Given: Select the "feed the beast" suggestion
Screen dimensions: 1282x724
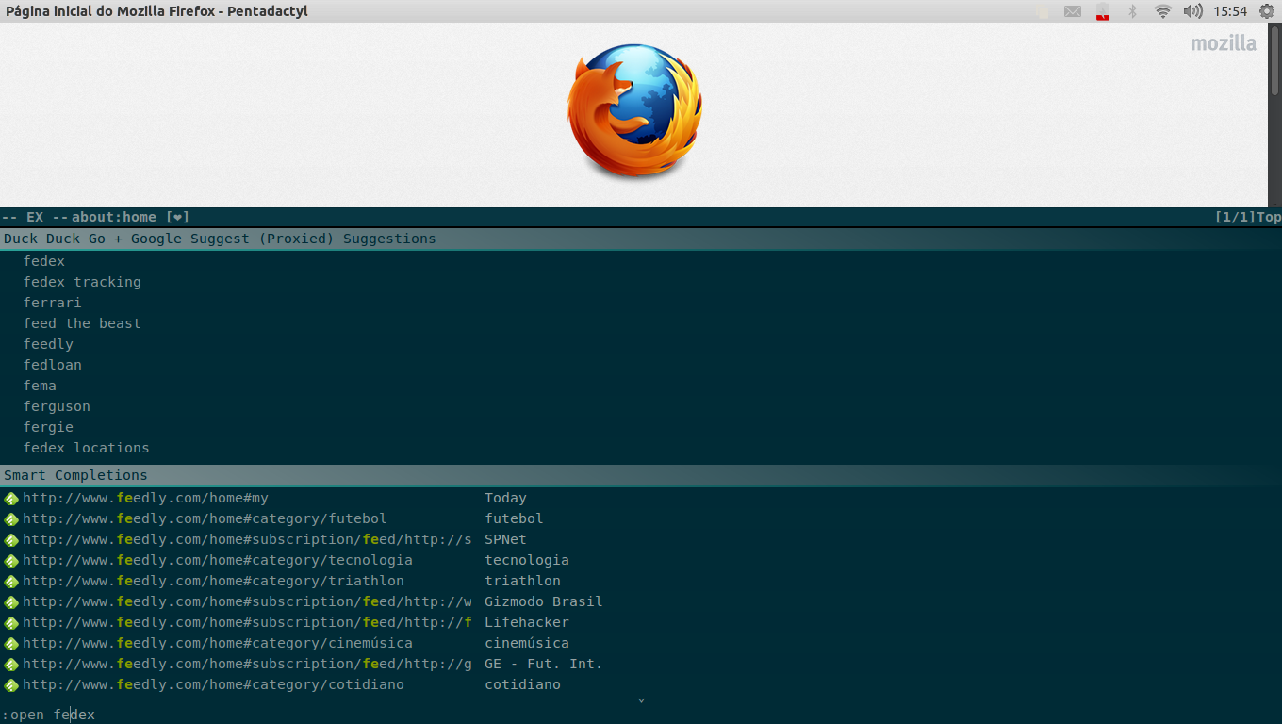Looking at the screenshot, I should coord(82,323).
